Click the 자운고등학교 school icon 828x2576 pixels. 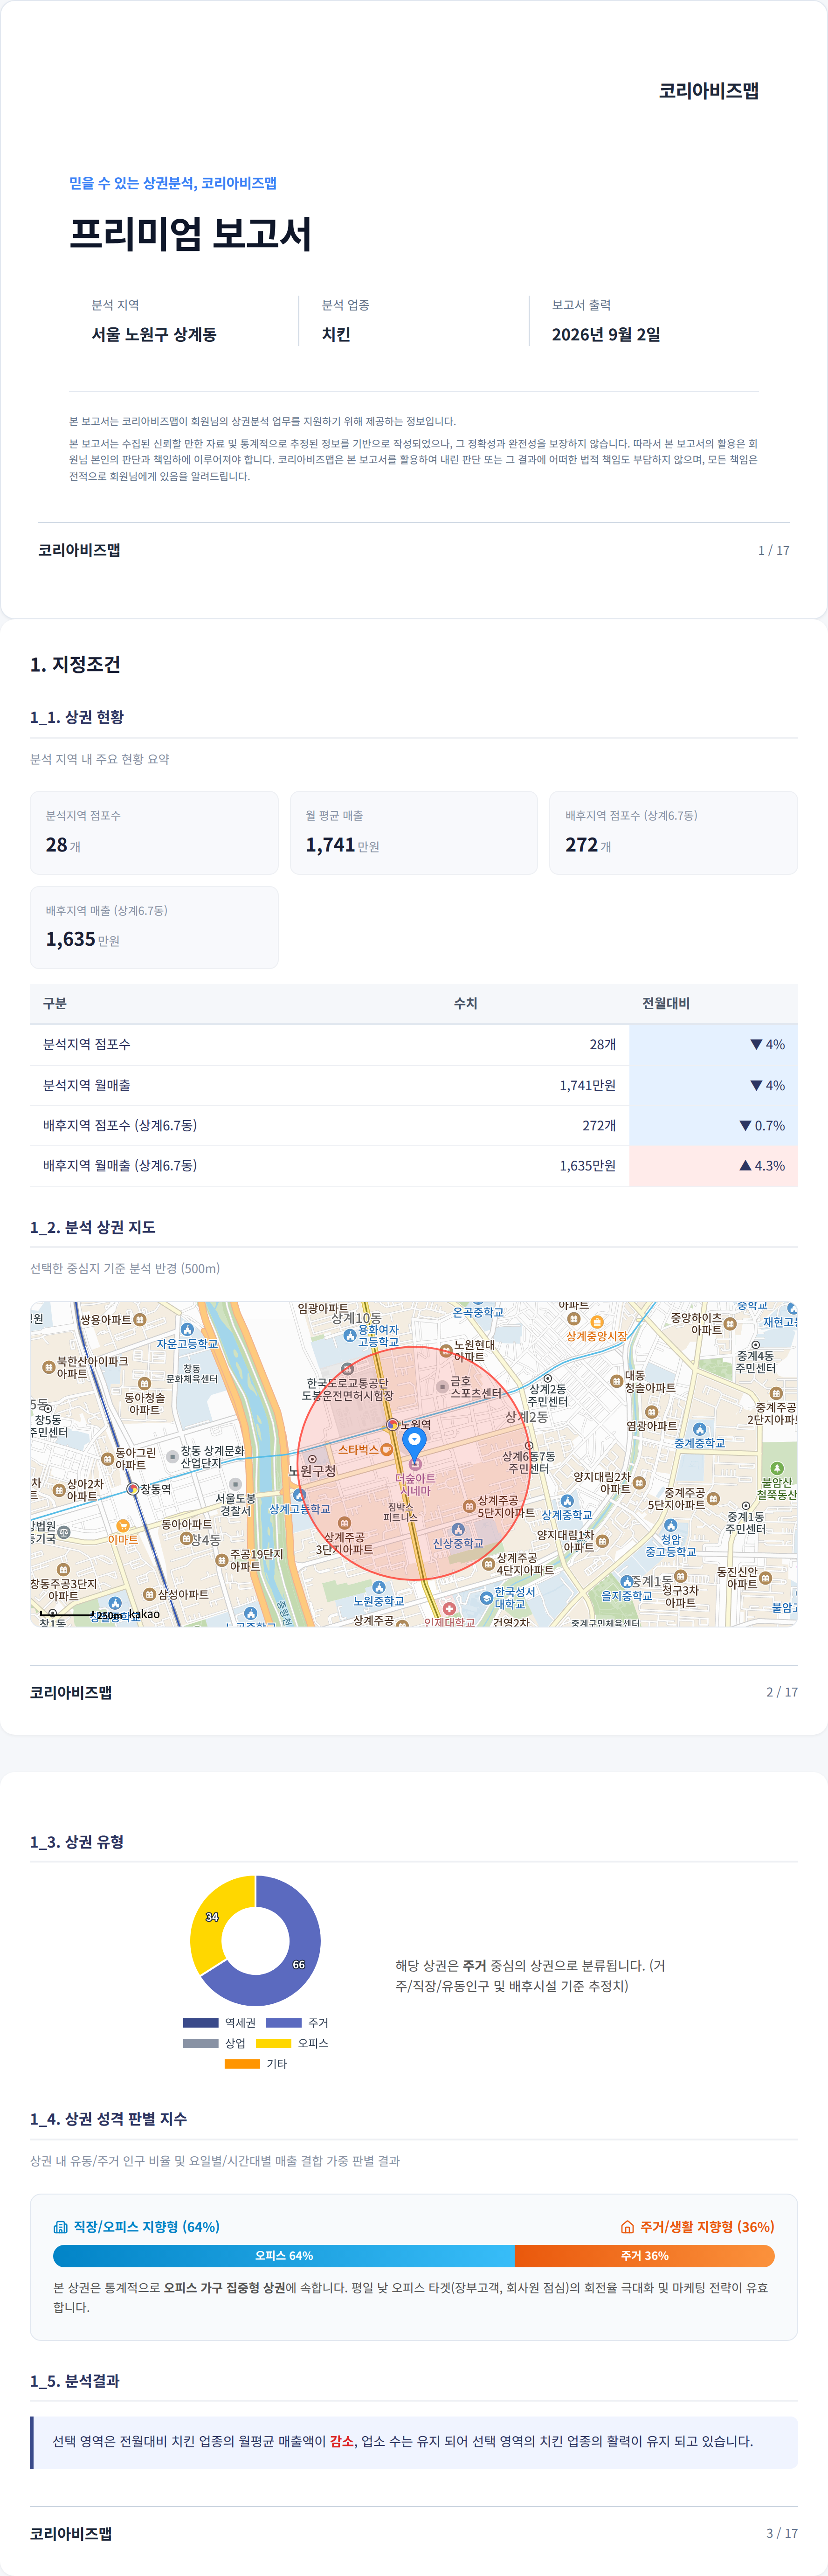[187, 1330]
